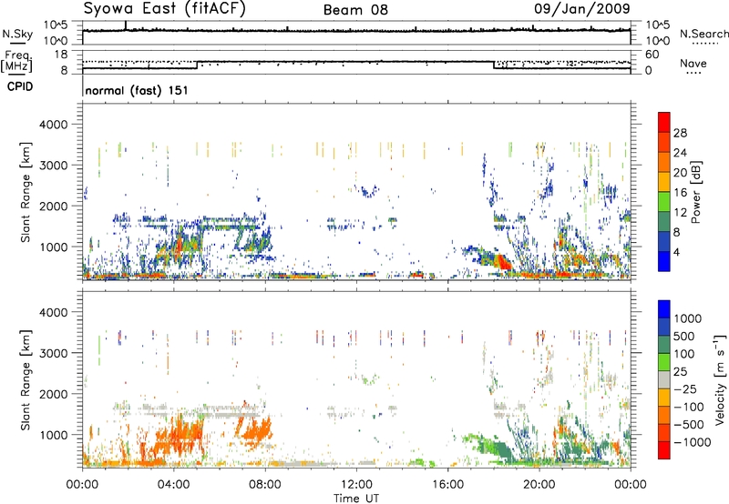729x504 pixels.
Task: Click the 100 label on the velocity colorbar
Action: tap(684, 354)
